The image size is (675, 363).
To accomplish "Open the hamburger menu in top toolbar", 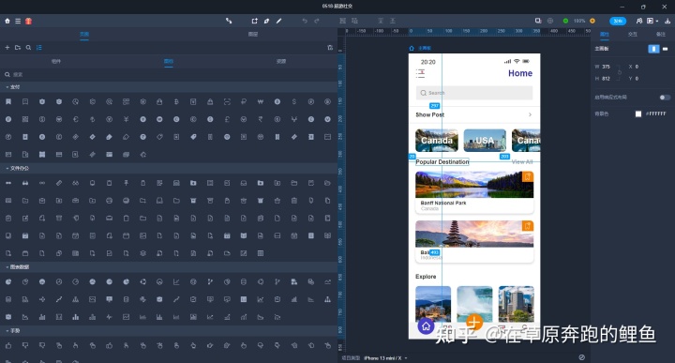I will click(x=18, y=21).
